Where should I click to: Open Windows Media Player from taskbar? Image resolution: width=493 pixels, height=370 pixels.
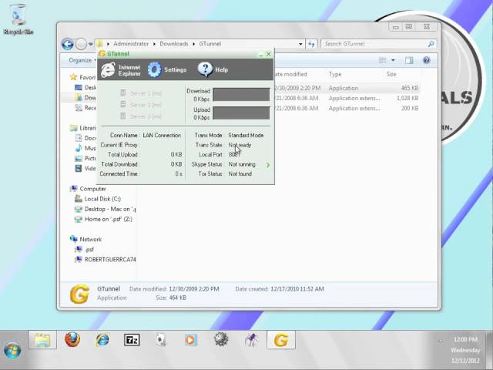pos(191,340)
